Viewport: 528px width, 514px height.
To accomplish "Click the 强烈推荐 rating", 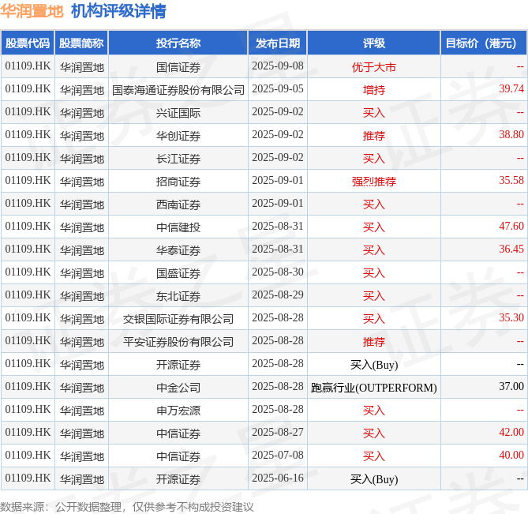I will tap(374, 182).
